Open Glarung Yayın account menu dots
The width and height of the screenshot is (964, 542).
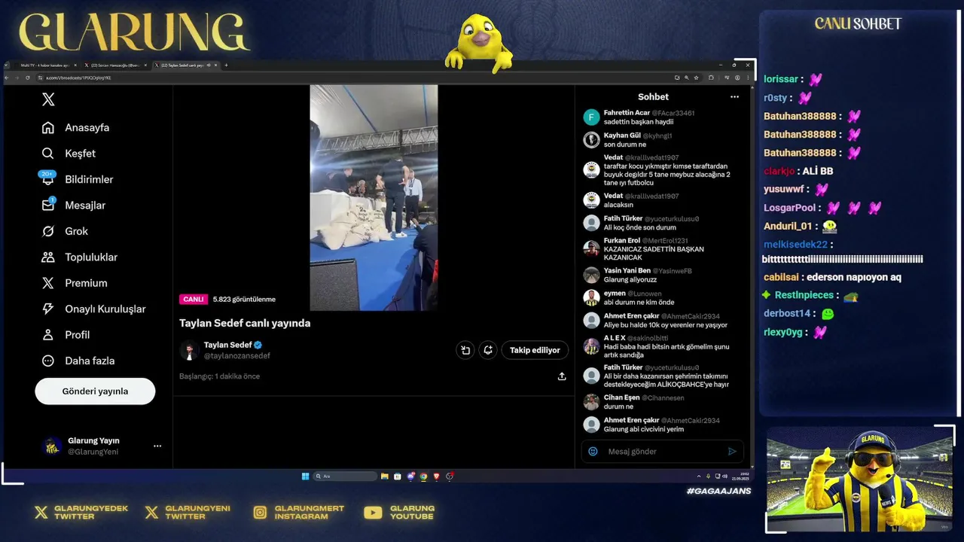click(157, 446)
